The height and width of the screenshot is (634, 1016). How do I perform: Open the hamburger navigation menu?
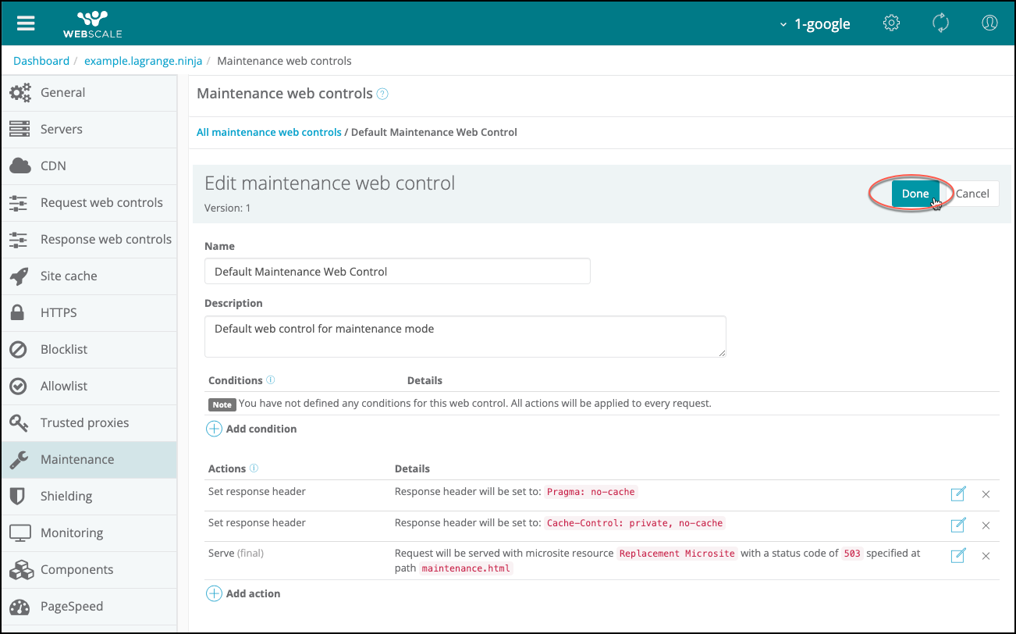pyautogui.click(x=26, y=23)
